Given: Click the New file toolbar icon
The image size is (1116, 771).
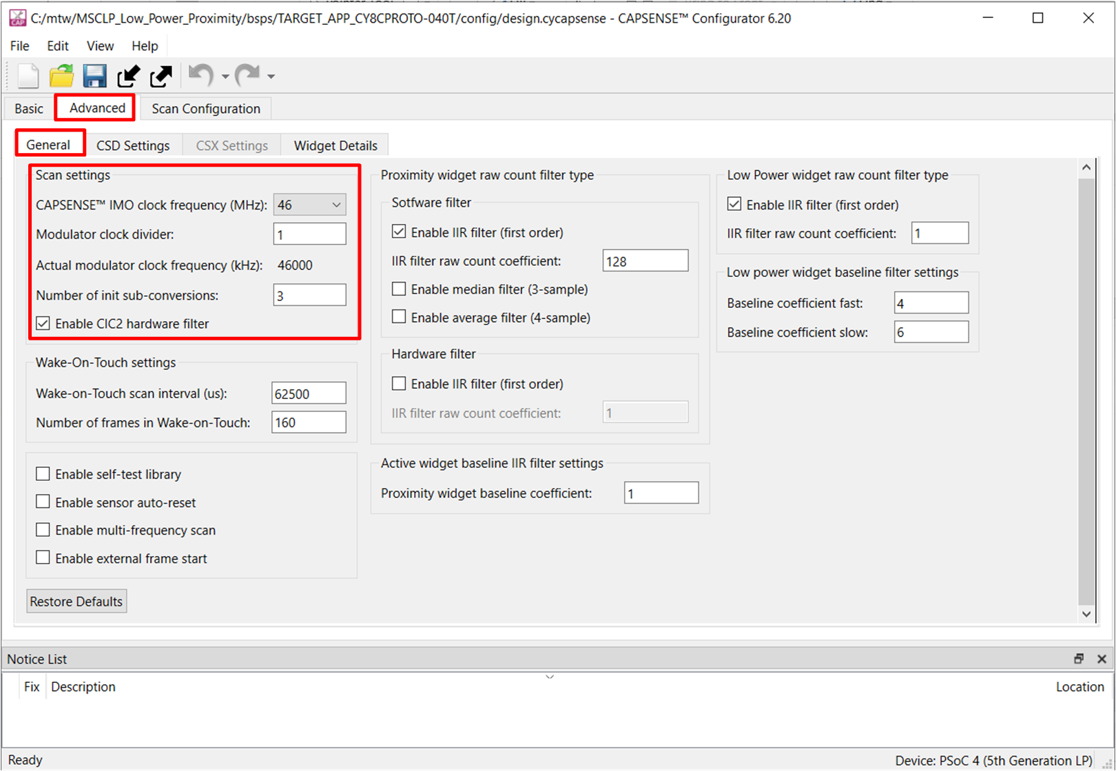Looking at the screenshot, I should coord(28,76).
